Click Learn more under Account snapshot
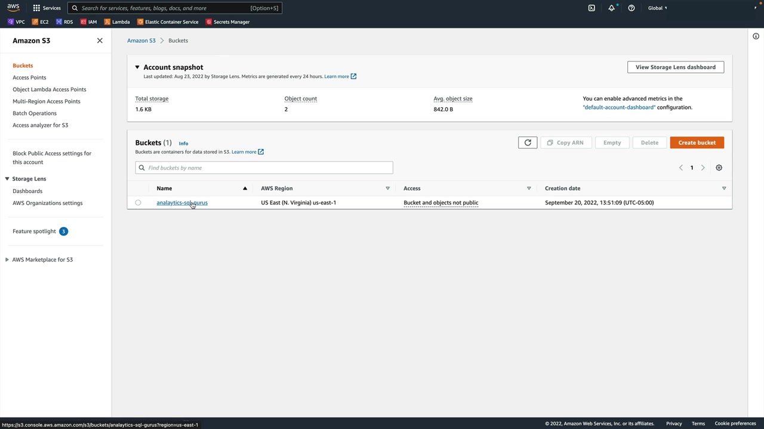The width and height of the screenshot is (764, 429). point(340,76)
